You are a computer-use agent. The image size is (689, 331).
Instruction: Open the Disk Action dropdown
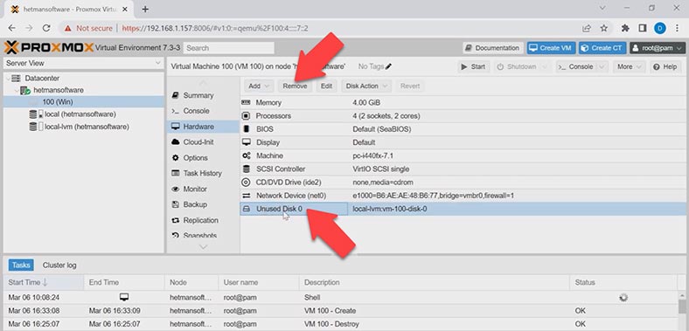pyautogui.click(x=366, y=86)
